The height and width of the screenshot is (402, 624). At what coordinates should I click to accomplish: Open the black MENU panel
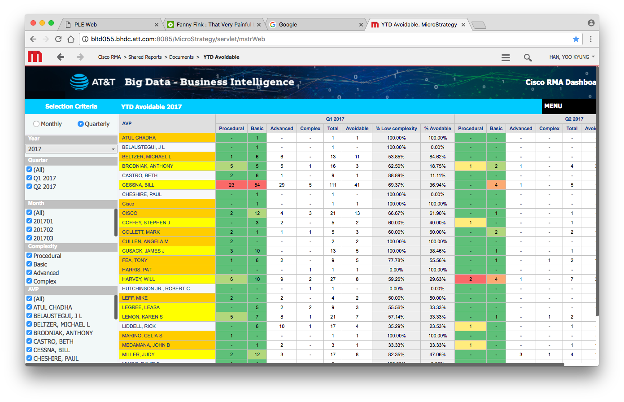(x=568, y=106)
